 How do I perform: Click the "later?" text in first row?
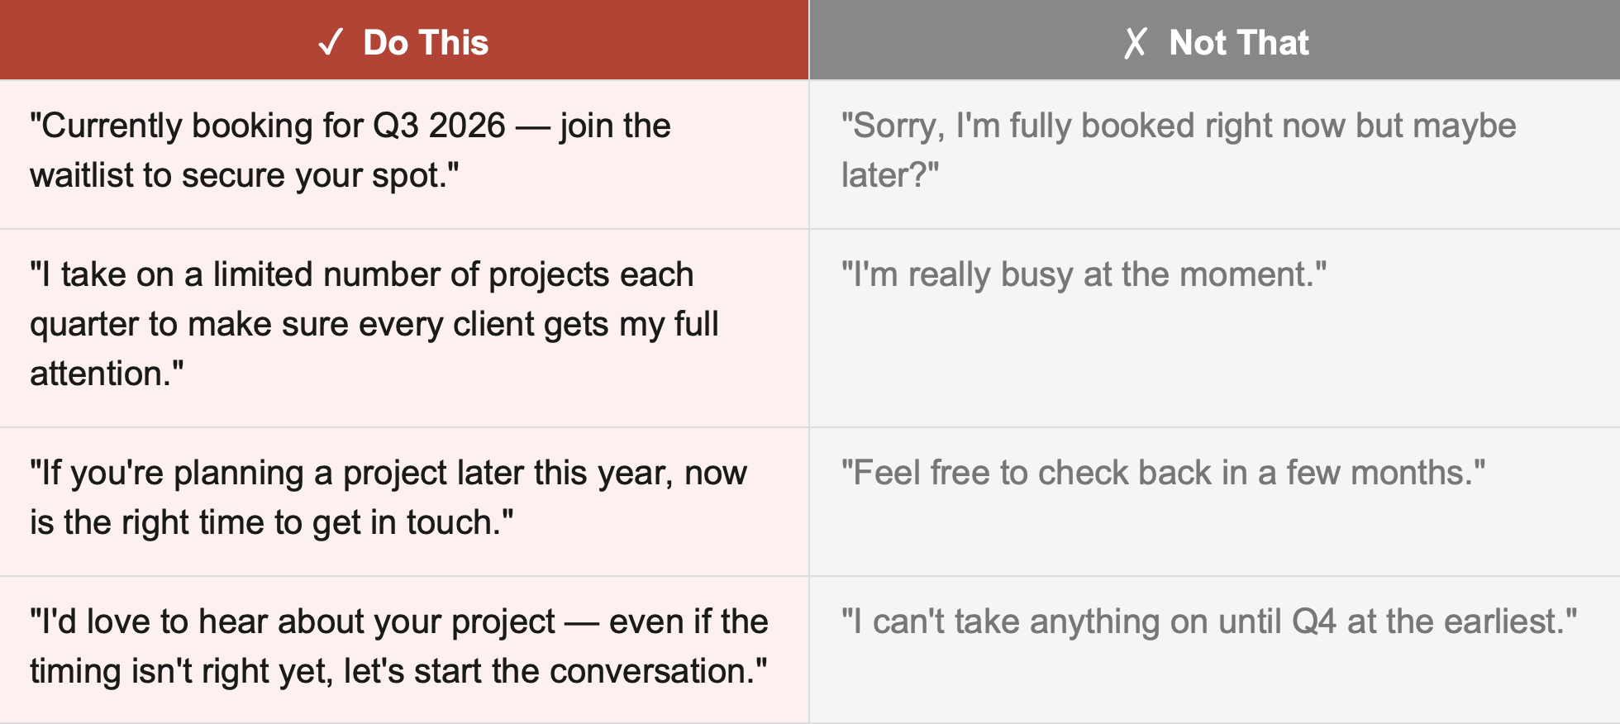[890, 175]
